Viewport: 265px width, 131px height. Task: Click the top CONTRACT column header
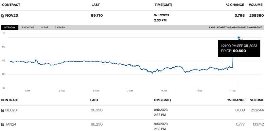click(x=11, y=5)
